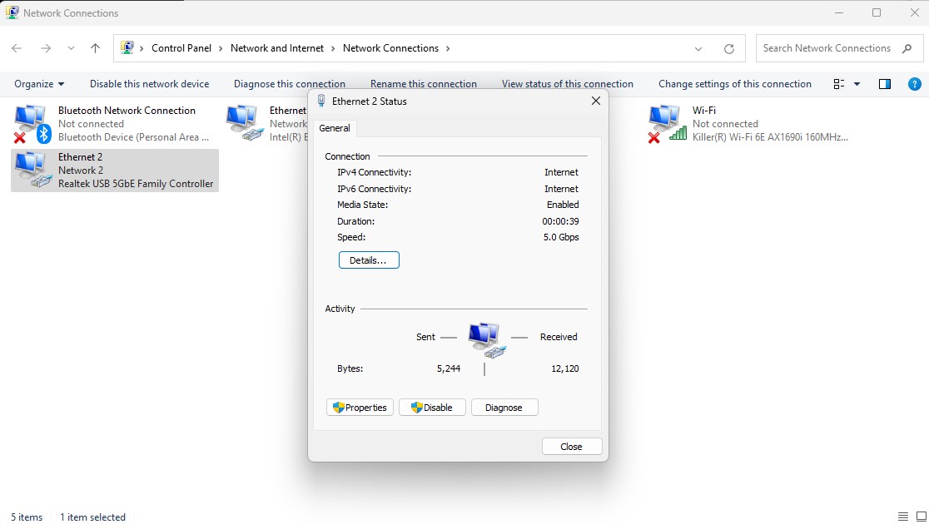Expand chevron after Network and Internet breadcrumb
Screen dimensions: 929x524
pos(334,48)
